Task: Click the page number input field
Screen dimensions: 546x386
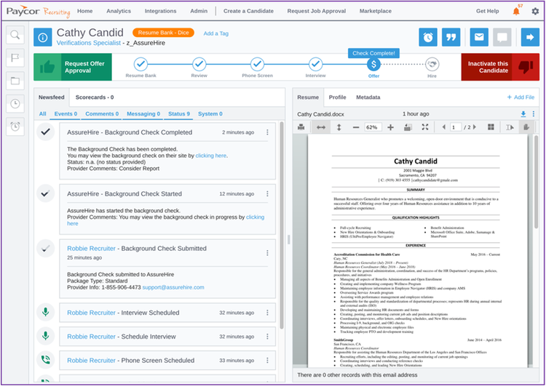Action: 456,127
